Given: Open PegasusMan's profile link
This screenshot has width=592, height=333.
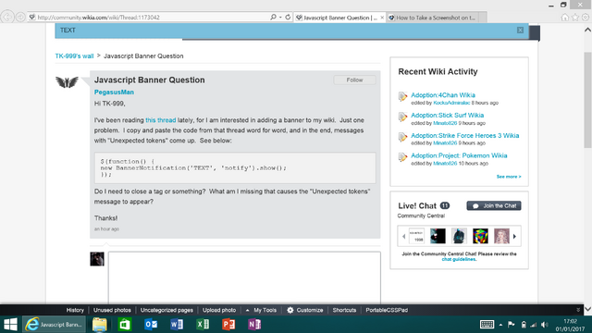Looking at the screenshot, I should pos(114,92).
